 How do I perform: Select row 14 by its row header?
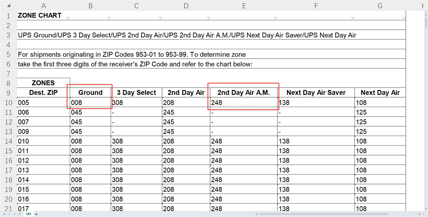tap(8, 141)
